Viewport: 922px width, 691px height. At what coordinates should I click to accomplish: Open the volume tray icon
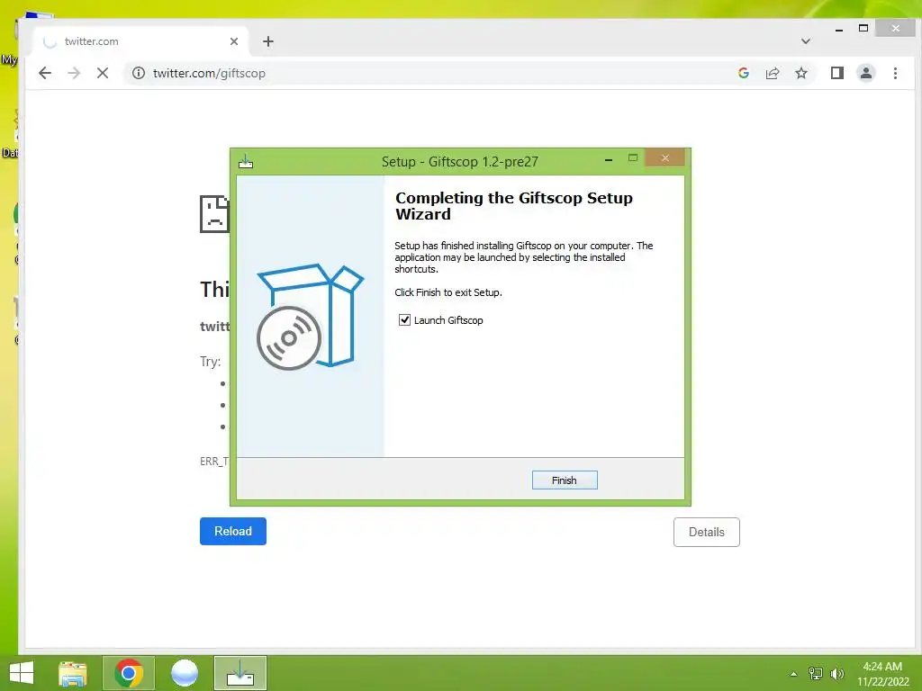[x=836, y=674]
